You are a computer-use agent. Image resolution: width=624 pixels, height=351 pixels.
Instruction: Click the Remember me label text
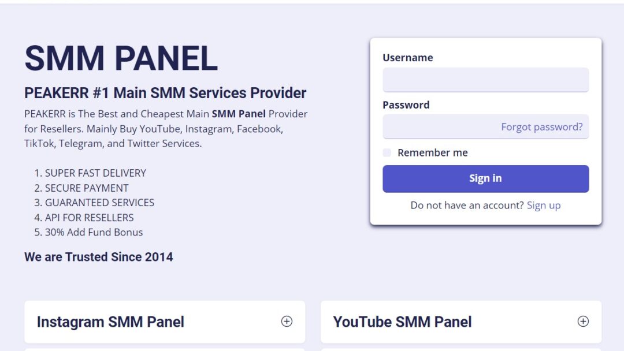click(432, 153)
